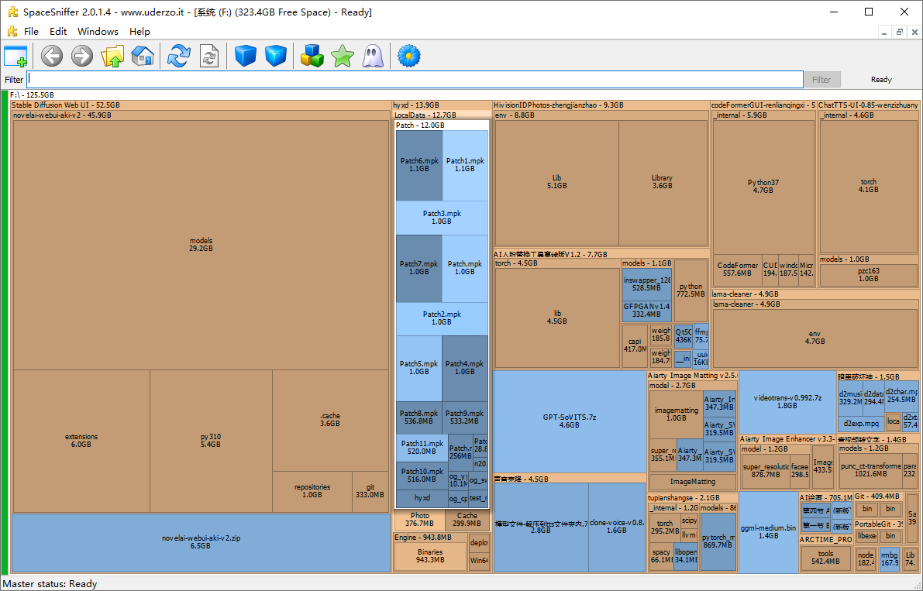This screenshot has width=923, height=591.
Task: Select the Patch5.mpk file block
Action: [x=419, y=368]
